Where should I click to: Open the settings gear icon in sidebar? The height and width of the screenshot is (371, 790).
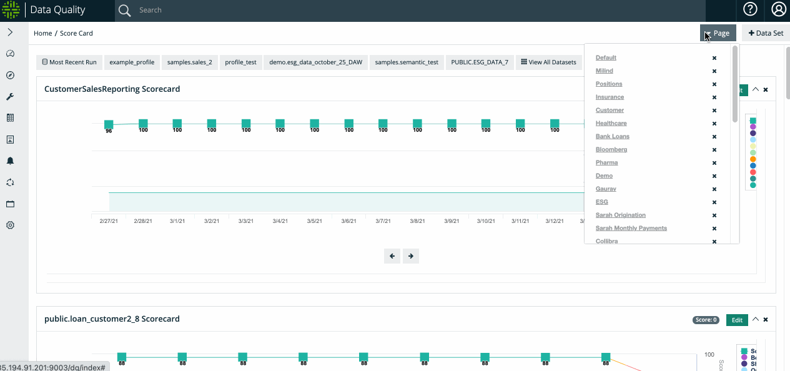point(10,225)
